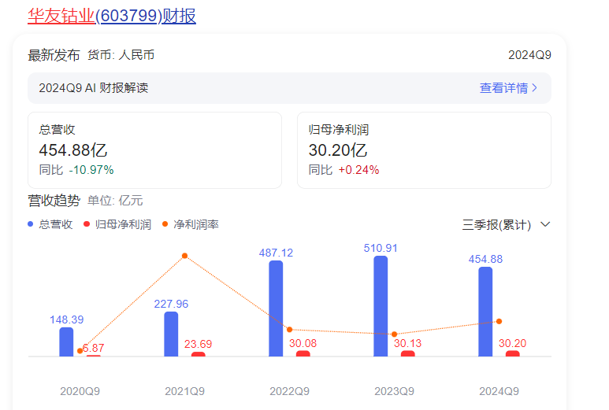Click the orange 净利润率 legend dot
Image resolution: width=609 pixels, height=410 pixels.
165,223
